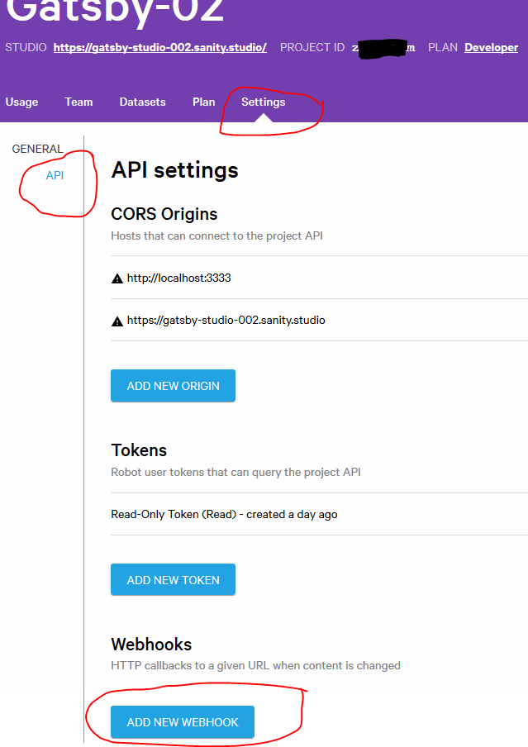Click the Tokens section heading
528x747 pixels.
click(139, 450)
